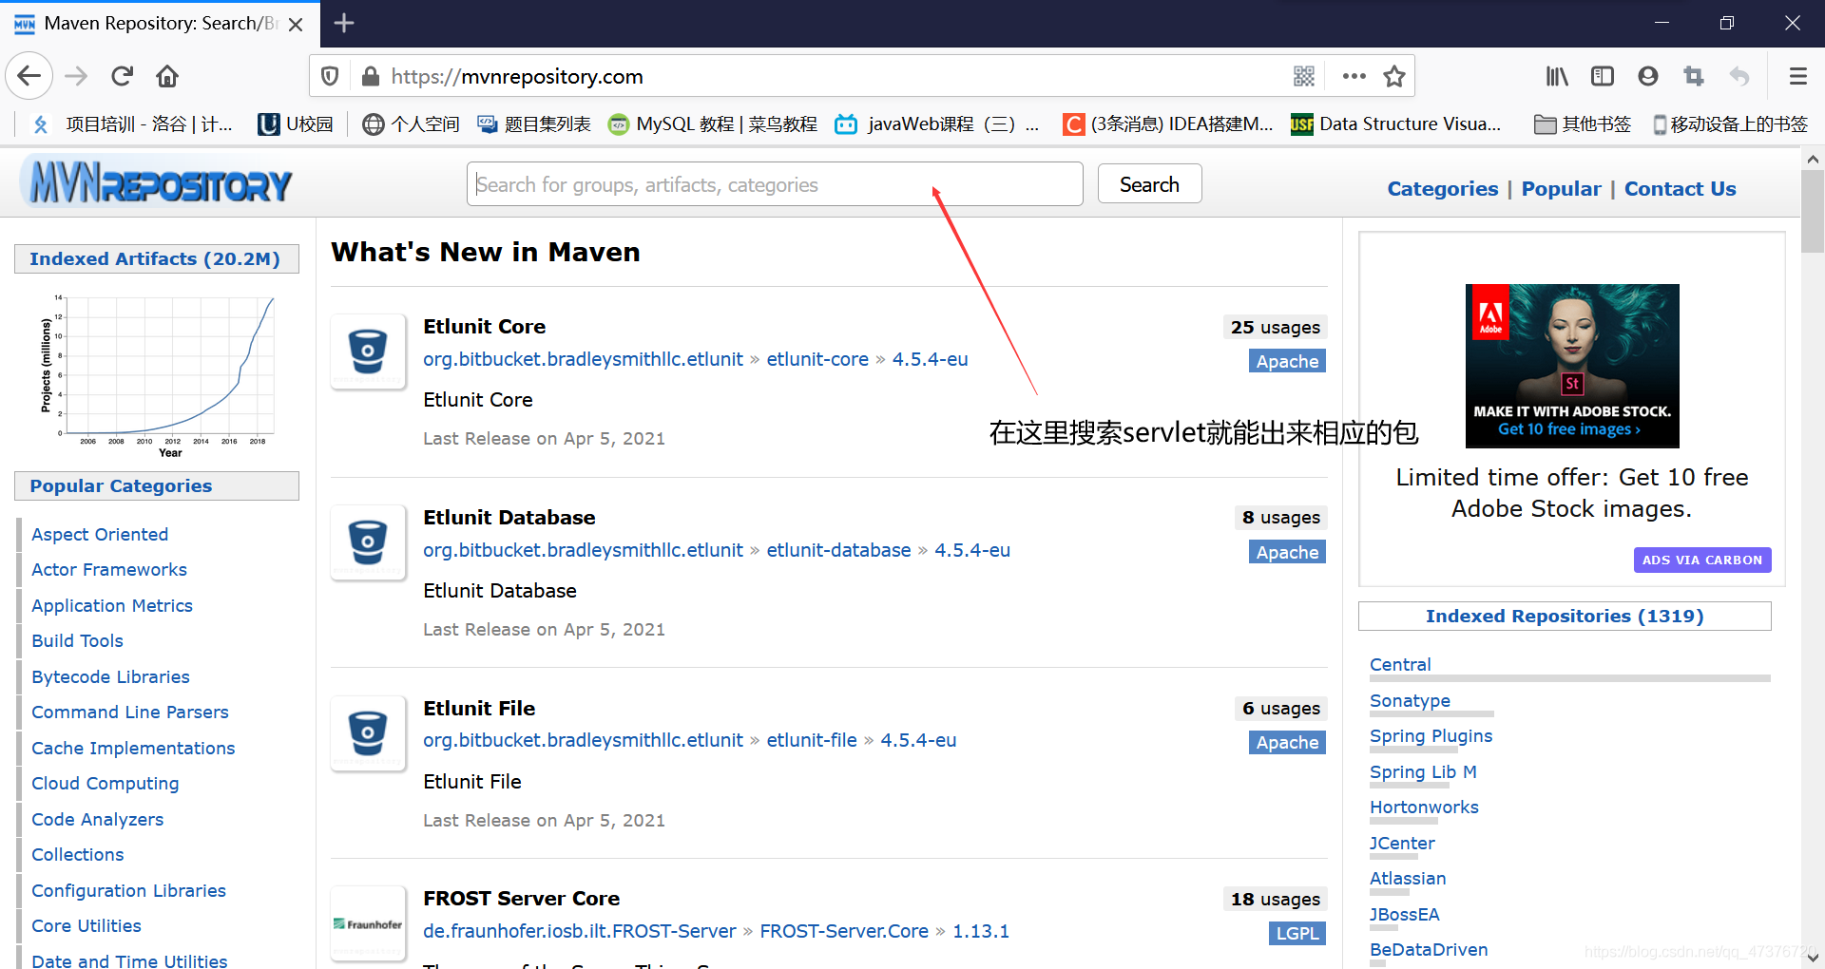The width and height of the screenshot is (1825, 969).
Task: Click the Apache badge for Etlunit Database
Action: pos(1287,552)
